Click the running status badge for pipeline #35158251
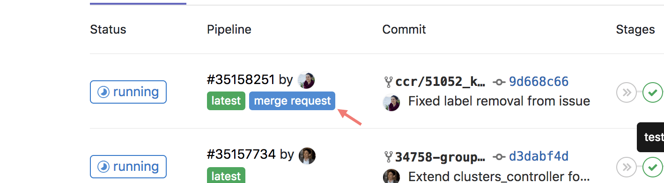This screenshot has width=664, height=183. pos(128,92)
